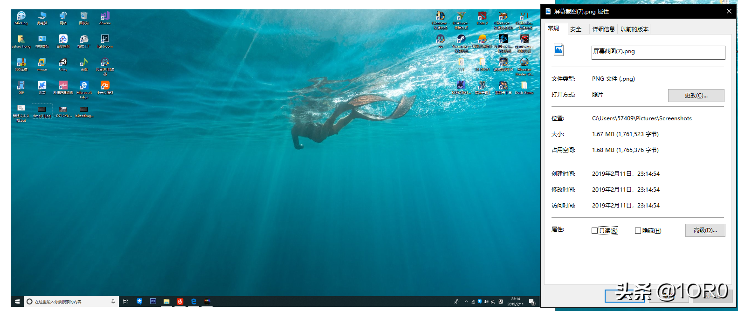Open the 详细信息 tab
738x311 pixels.
603,29
